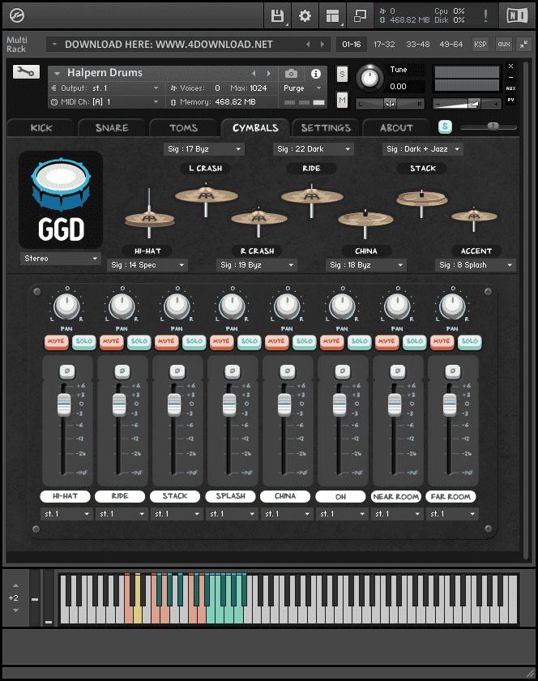This screenshot has width=538, height=681.
Task: Select next instrument preset arrow
Action: 269,74
